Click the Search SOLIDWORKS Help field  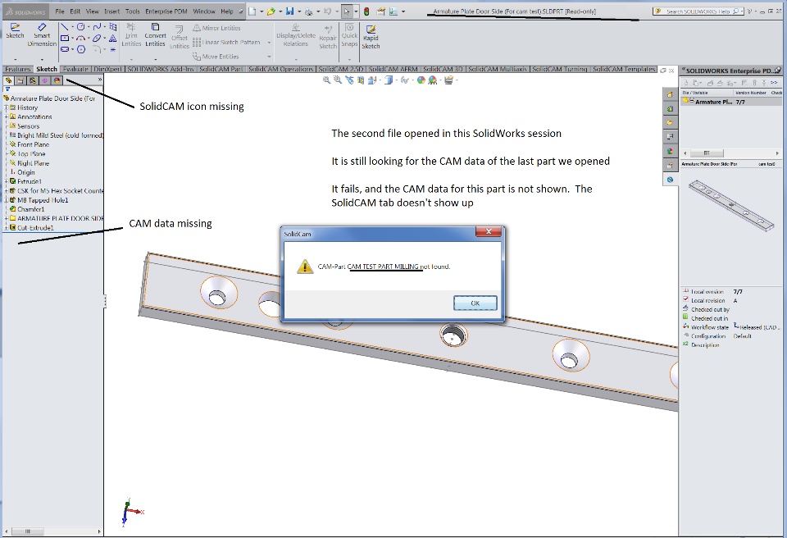(x=698, y=11)
